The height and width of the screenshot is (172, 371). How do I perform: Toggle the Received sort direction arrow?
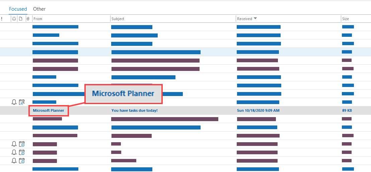(x=255, y=19)
